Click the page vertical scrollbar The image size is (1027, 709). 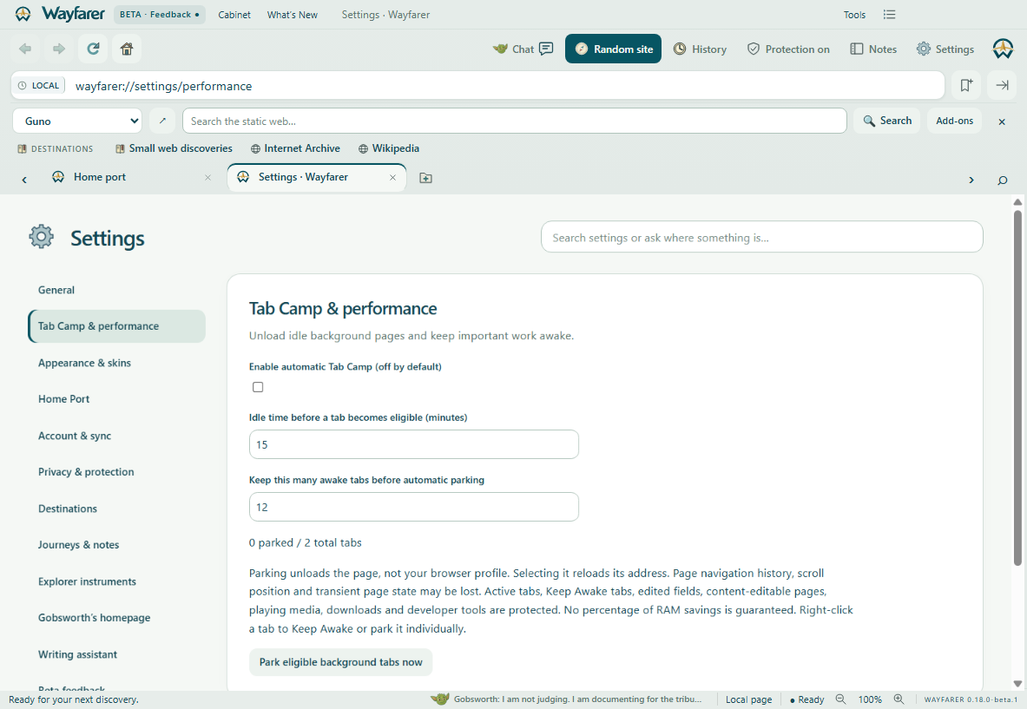click(1017, 386)
